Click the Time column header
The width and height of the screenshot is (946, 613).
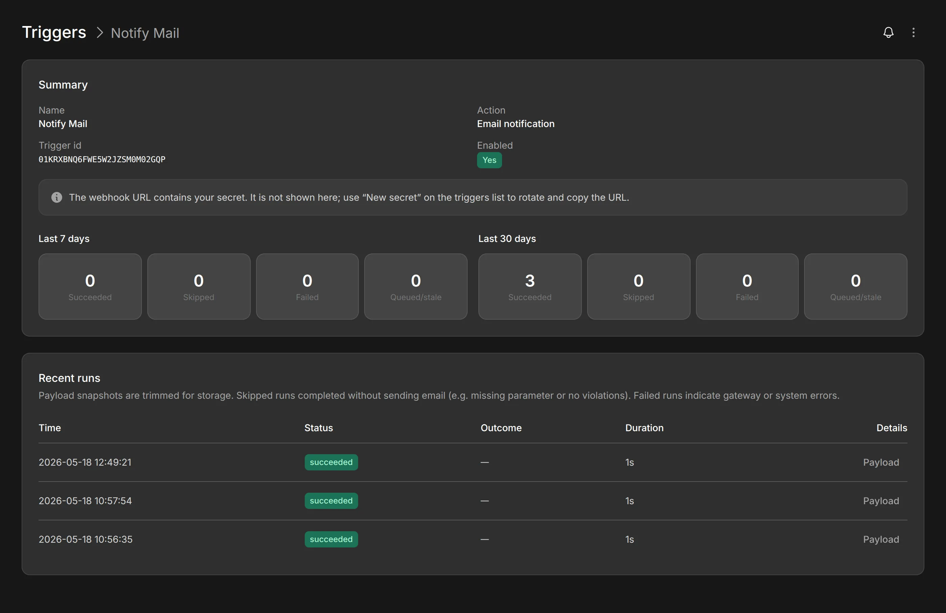click(50, 428)
